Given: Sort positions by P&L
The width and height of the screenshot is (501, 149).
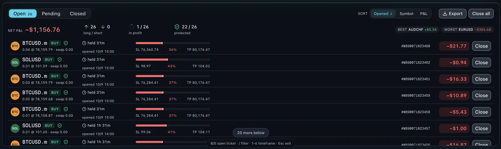Looking at the screenshot, I should tap(424, 14).
